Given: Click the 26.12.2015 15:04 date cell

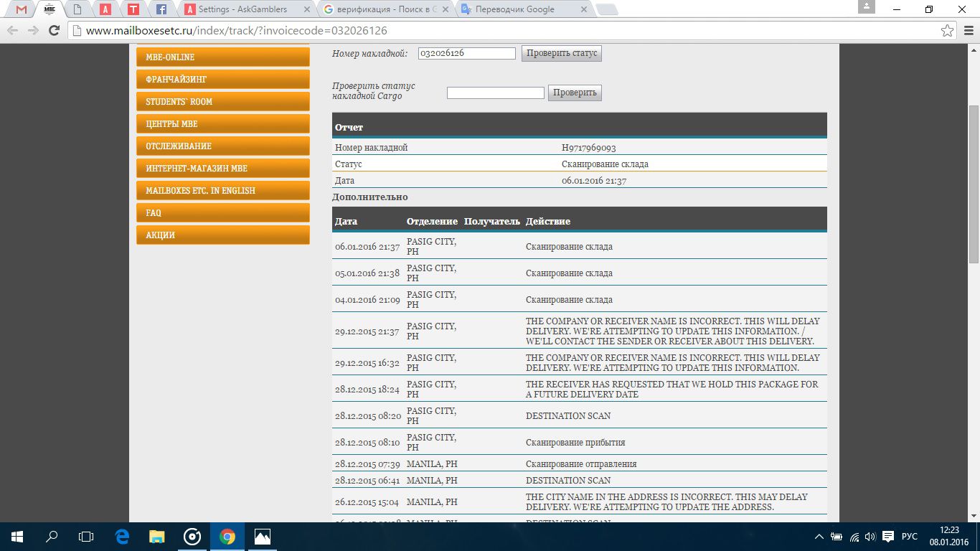Looking at the screenshot, I should coord(367,502).
